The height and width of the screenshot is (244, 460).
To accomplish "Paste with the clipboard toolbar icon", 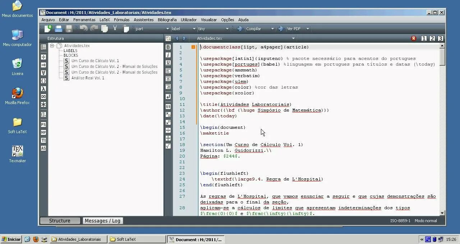I will point(126,28).
